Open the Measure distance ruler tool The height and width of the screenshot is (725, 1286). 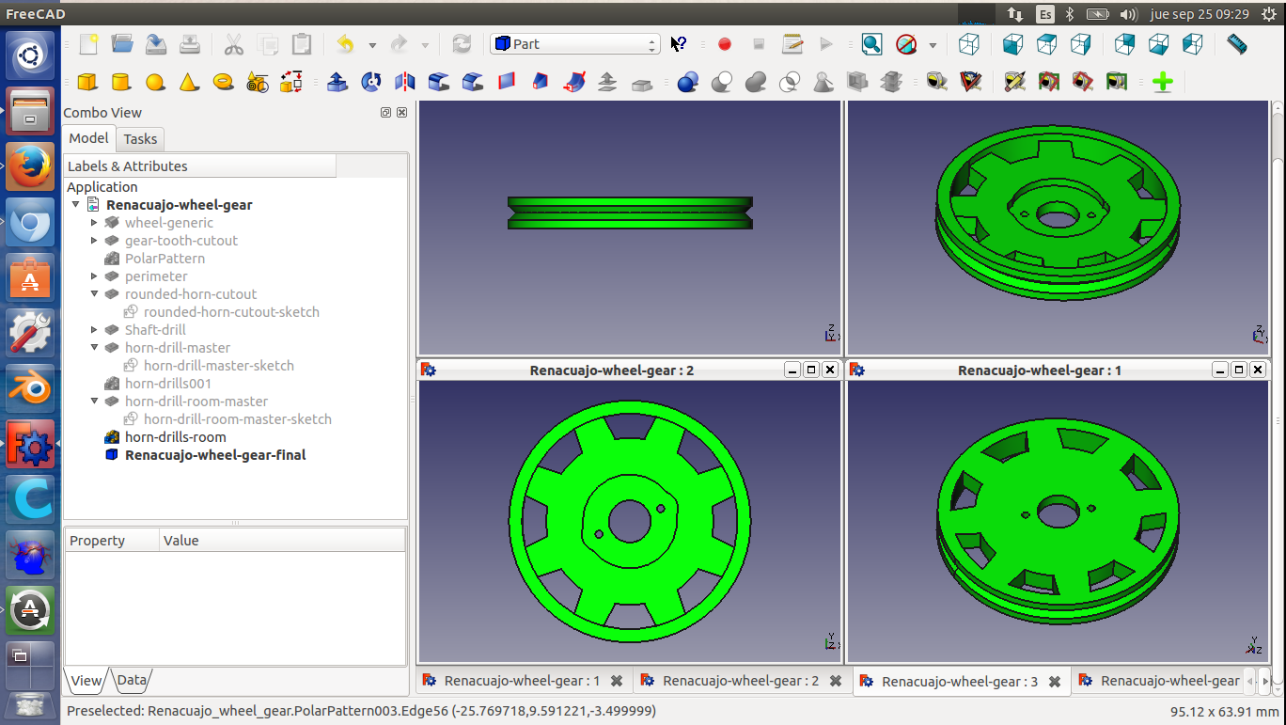tap(1237, 44)
